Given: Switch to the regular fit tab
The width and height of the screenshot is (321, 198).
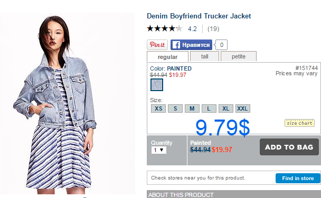Looking at the screenshot, I should click(x=167, y=56).
